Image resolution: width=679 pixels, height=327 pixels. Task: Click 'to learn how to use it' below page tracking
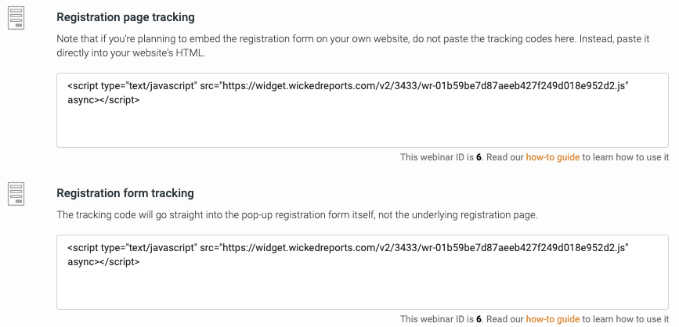coord(625,157)
